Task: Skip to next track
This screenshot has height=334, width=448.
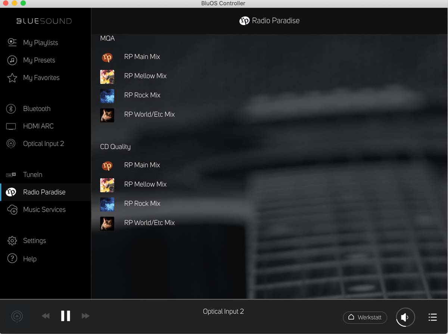Action: click(x=85, y=316)
